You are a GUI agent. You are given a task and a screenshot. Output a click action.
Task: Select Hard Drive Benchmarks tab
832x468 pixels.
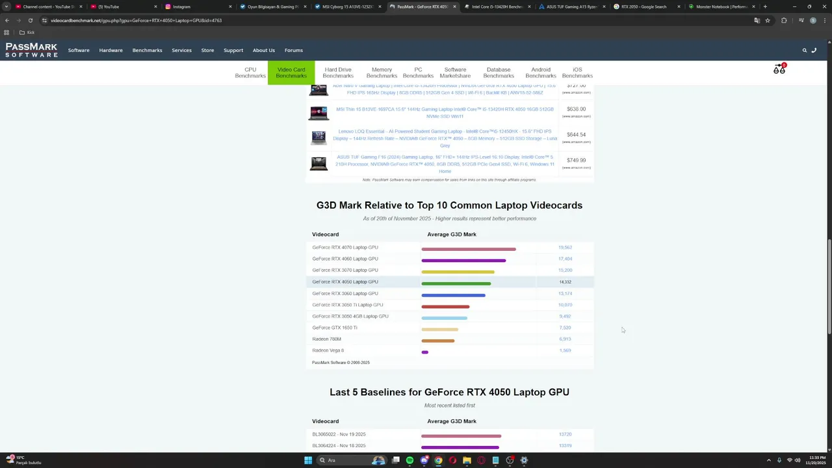(338, 73)
